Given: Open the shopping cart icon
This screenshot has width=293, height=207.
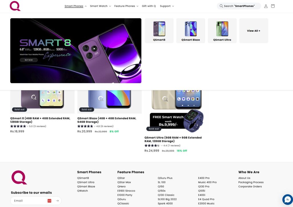Looking at the screenshot, I should 273,6.
